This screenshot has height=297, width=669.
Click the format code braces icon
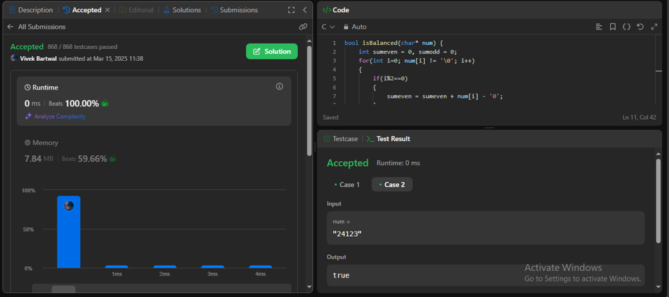626,27
